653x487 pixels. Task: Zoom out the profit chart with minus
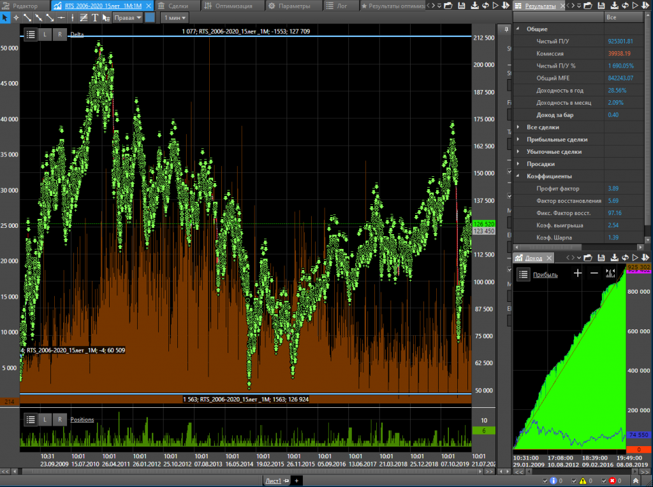(x=594, y=274)
